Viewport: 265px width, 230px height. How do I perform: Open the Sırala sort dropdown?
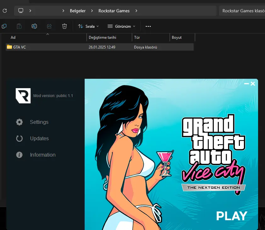point(88,26)
